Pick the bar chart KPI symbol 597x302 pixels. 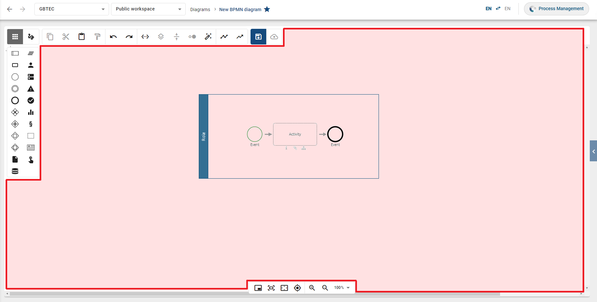click(x=31, y=112)
